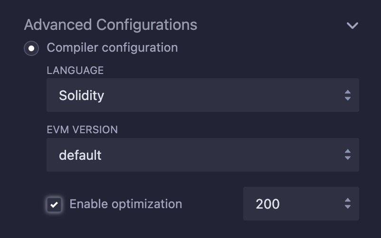Click the LANGUAGE field label
The image size is (381, 238).
click(x=75, y=70)
